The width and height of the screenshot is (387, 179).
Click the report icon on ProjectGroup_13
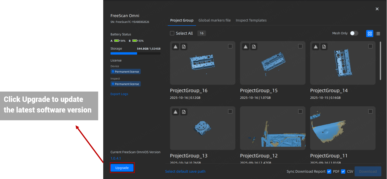184,112
